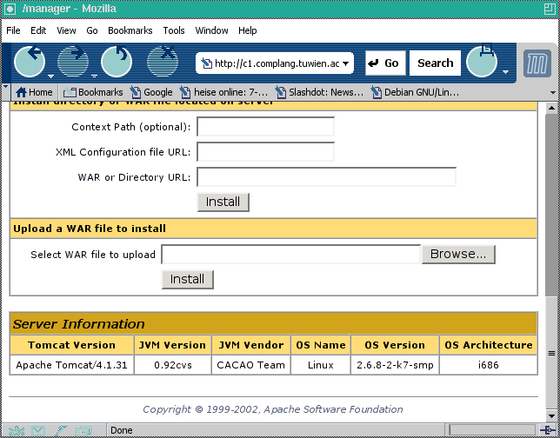
Task: Open the Debian GNU/Linux bookmark
Action: click(415, 92)
